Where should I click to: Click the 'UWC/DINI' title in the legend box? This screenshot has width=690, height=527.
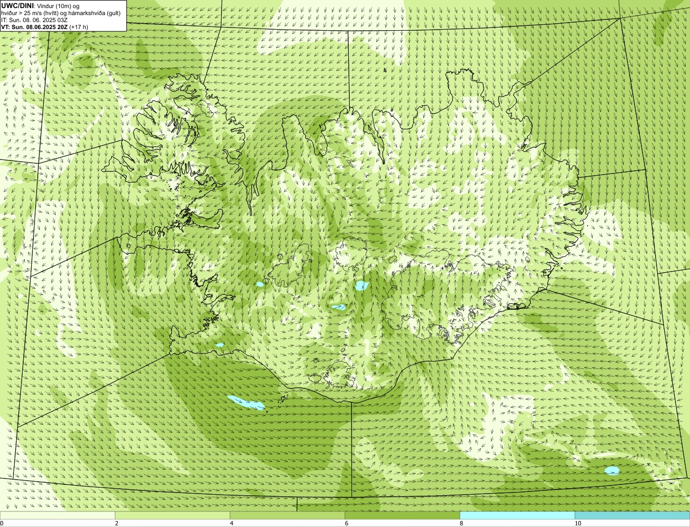17,5
